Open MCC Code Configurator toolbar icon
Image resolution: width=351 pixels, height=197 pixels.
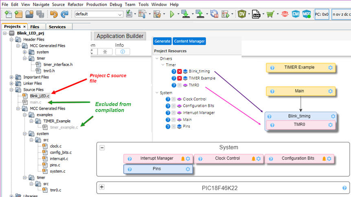pos(307,14)
